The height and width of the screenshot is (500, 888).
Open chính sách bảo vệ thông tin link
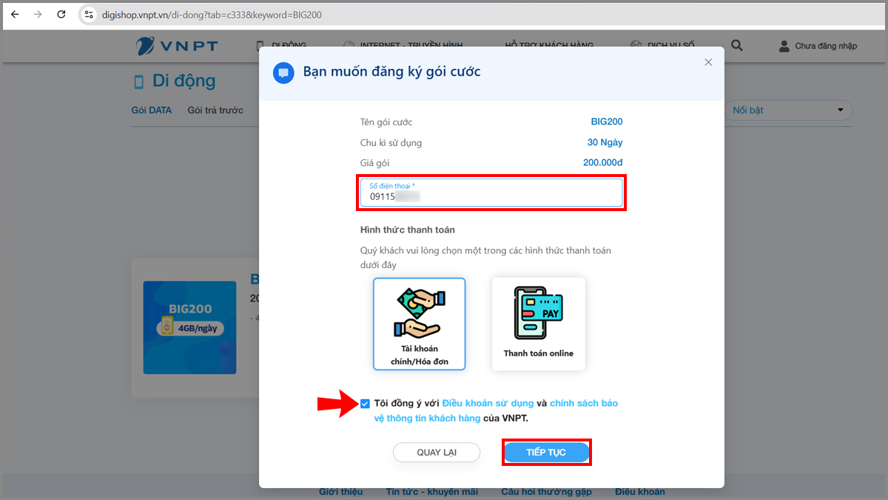[496, 410]
